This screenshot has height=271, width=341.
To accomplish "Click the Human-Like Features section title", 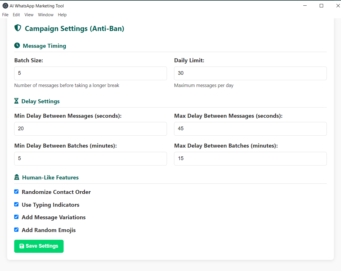I will click(50, 177).
